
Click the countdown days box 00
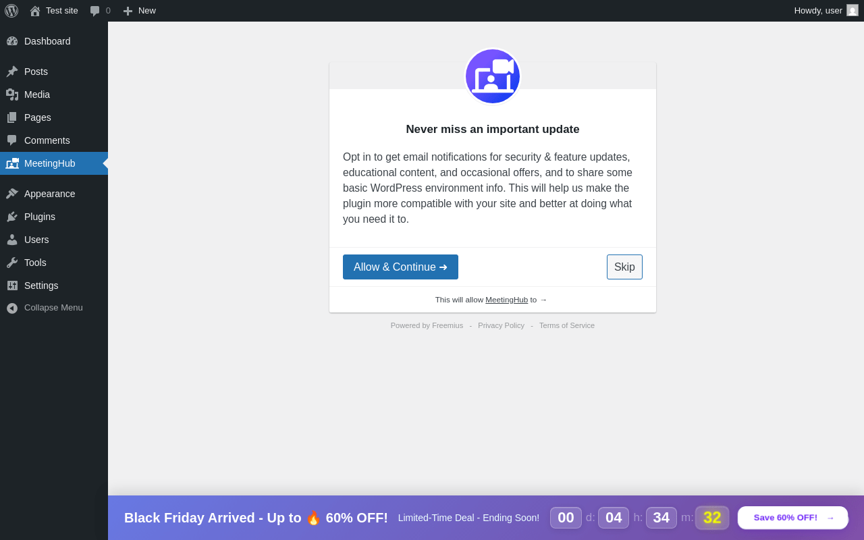click(566, 518)
